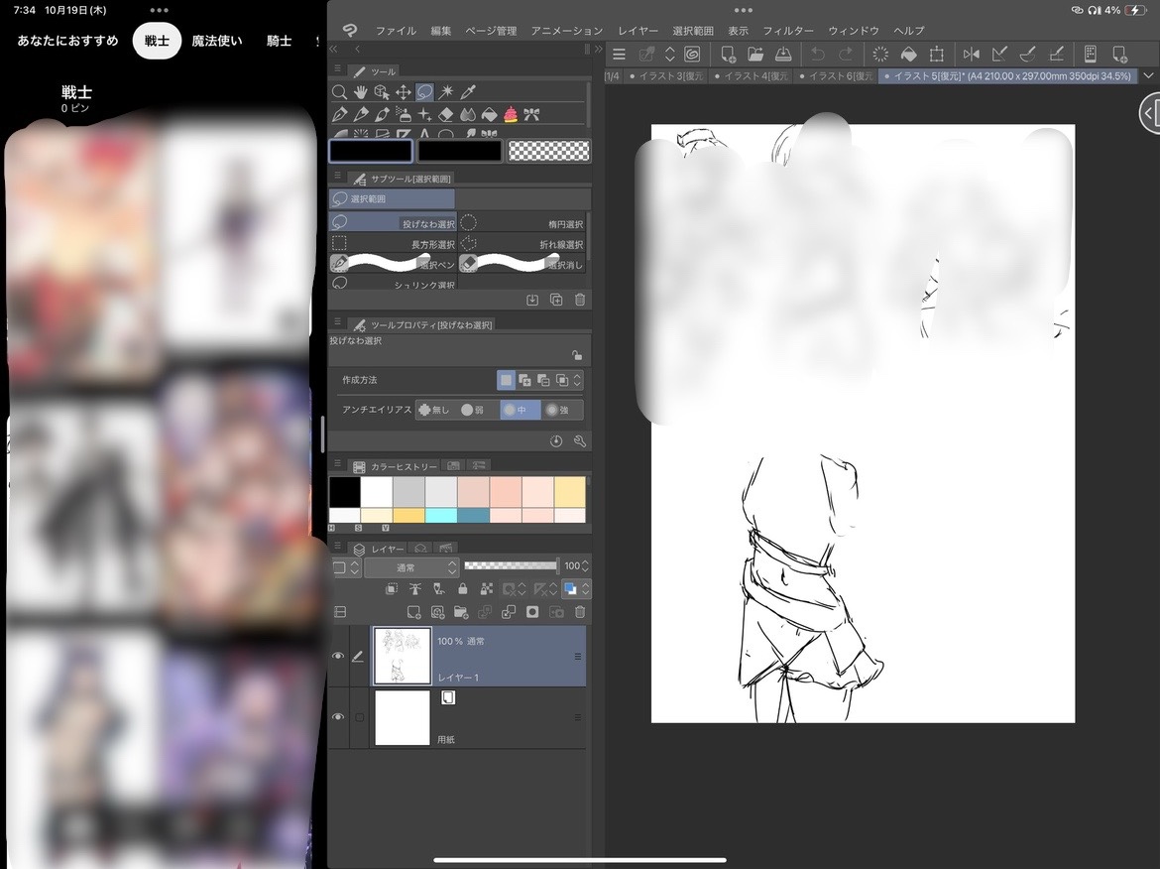The width and height of the screenshot is (1160, 869).
Task: Hide レイヤー 1 using its eye icon
Action: point(338,656)
